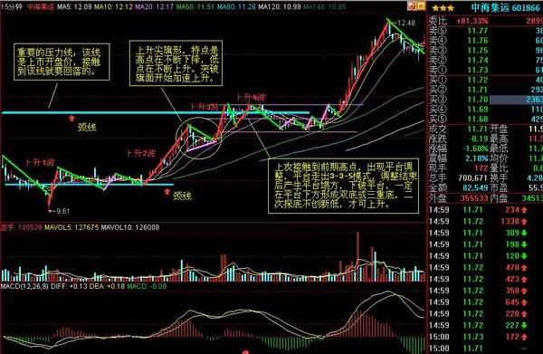
Task: Click the 买③ 11.70 bid price
Action: coord(478,100)
